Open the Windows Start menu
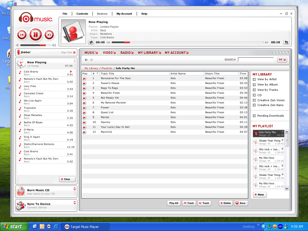Screen dimensions: 308x231 [x=14, y=227]
